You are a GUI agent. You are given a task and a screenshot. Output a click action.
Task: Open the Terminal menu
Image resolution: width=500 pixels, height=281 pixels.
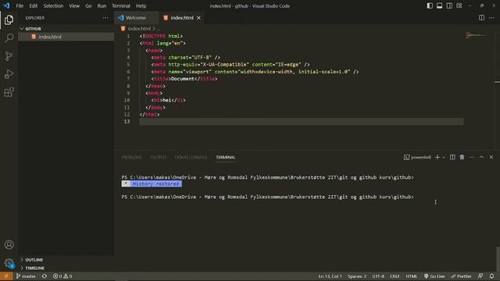click(121, 5)
